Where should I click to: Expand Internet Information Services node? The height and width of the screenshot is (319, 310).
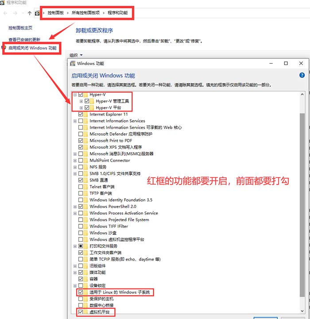tap(75, 121)
